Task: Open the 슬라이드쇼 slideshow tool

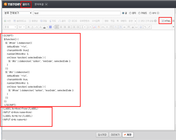Action: click(x=20, y=21)
